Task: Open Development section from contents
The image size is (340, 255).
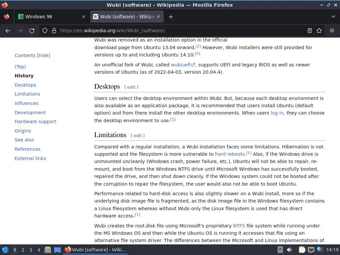Action: [x=30, y=113]
